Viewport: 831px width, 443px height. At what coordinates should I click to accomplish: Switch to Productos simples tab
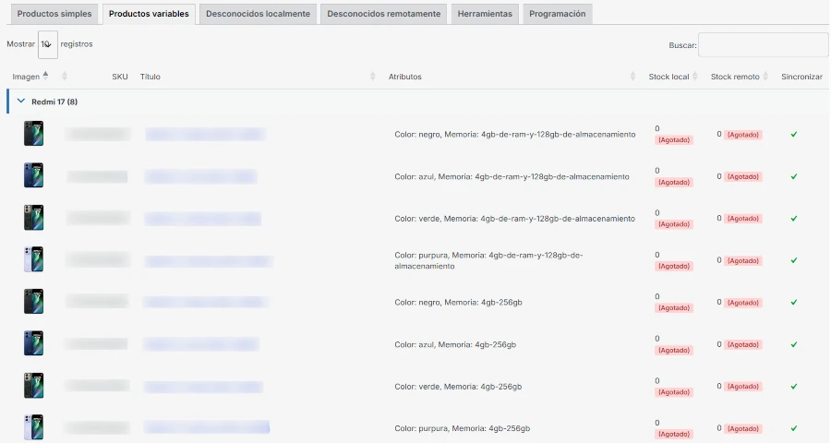[x=54, y=14]
